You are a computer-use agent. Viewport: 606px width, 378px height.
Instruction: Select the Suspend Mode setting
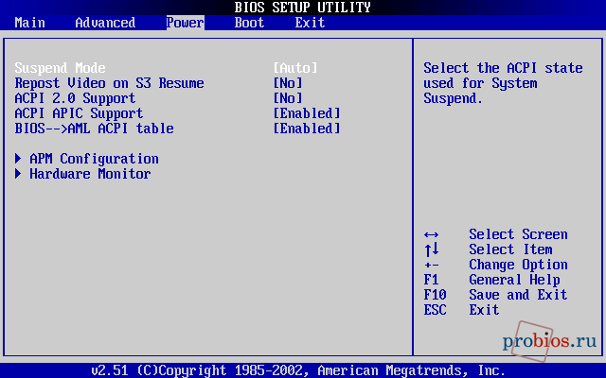61,68
